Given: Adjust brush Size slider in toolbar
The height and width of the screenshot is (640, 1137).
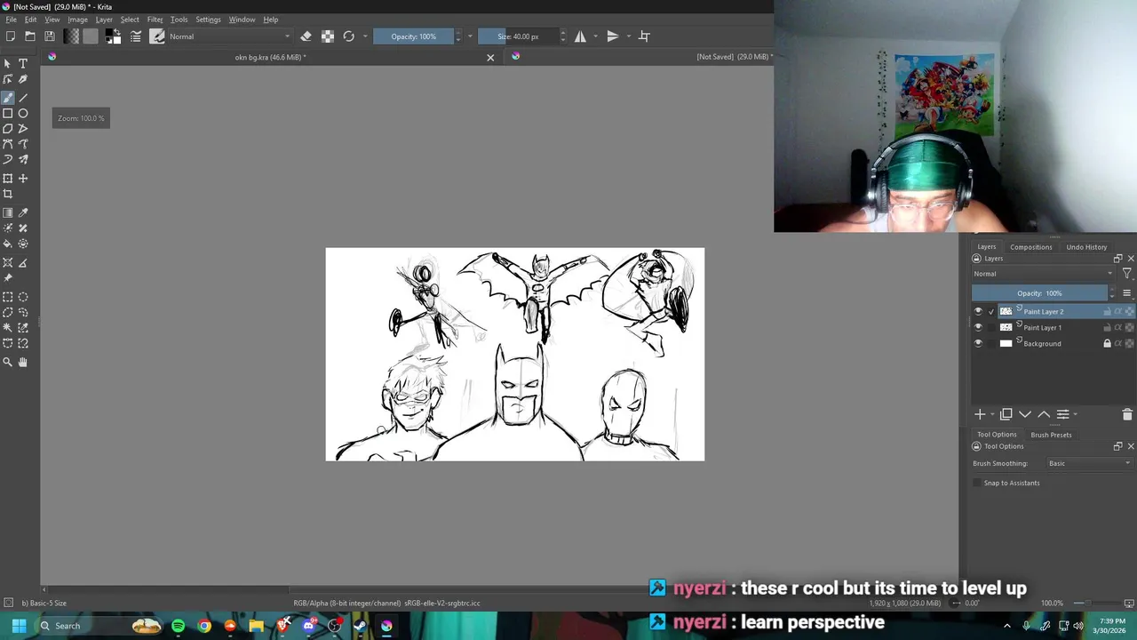Looking at the screenshot, I should click(x=518, y=36).
